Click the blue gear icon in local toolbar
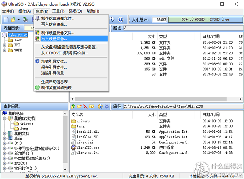The image size is (244, 179). [107, 106]
